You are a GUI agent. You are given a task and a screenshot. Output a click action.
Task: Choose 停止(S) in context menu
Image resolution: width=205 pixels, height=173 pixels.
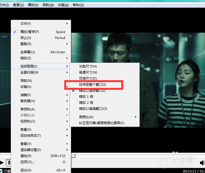click(x=41, y=38)
